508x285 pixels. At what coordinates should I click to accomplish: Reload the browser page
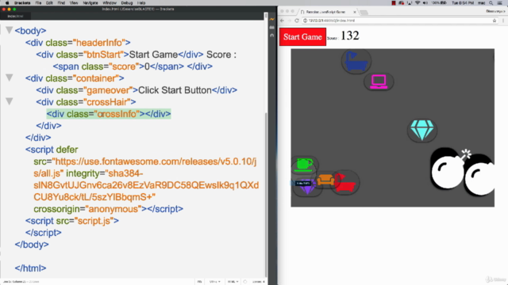click(296, 21)
